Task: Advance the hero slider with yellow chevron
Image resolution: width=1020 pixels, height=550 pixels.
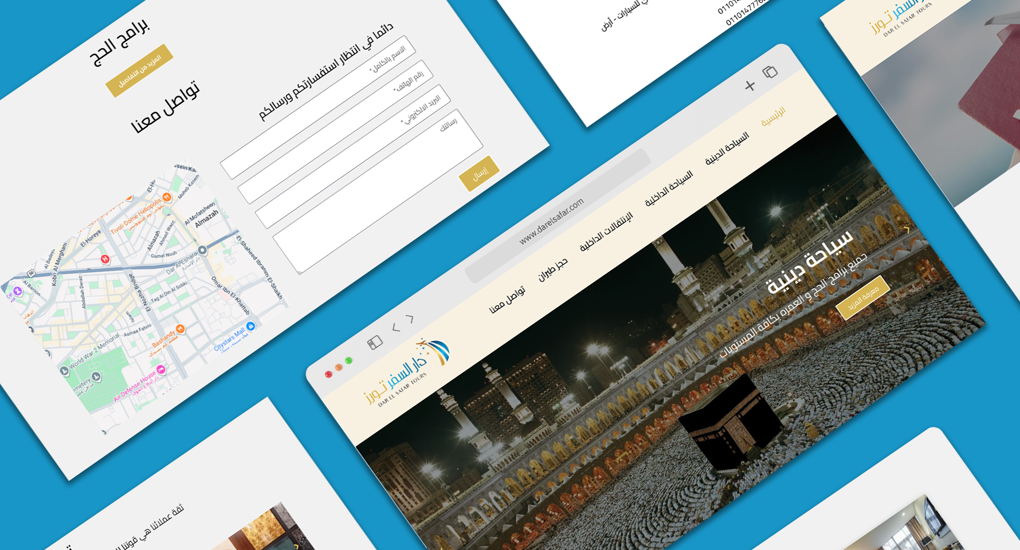Action: pyautogui.click(x=907, y=229)
